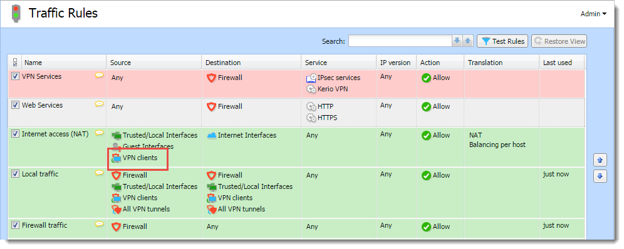
Task: Click the IP version column header
Action: 396,63
